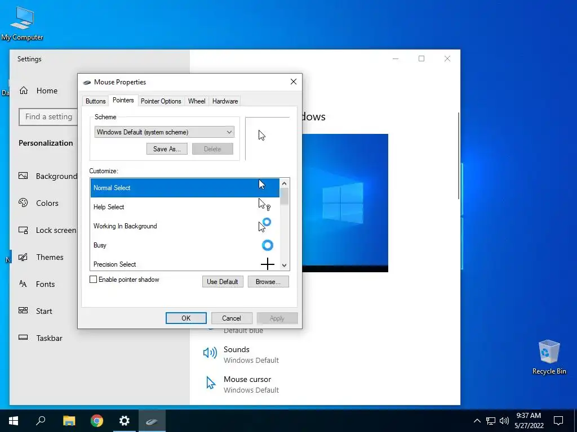Click the Colors palette icon in Settings
Image resolution: width=577 pixels, height=432 pixels.
coord(23,202)
